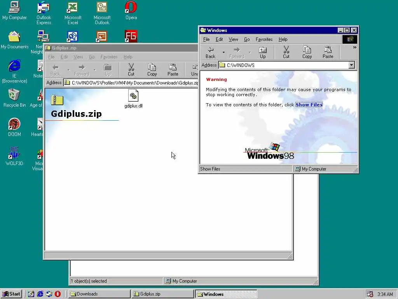Viewport: 398px width, 299px height.
Task: Open Favorites menu in Gdiplus.zip window
Action: [109, 57]
